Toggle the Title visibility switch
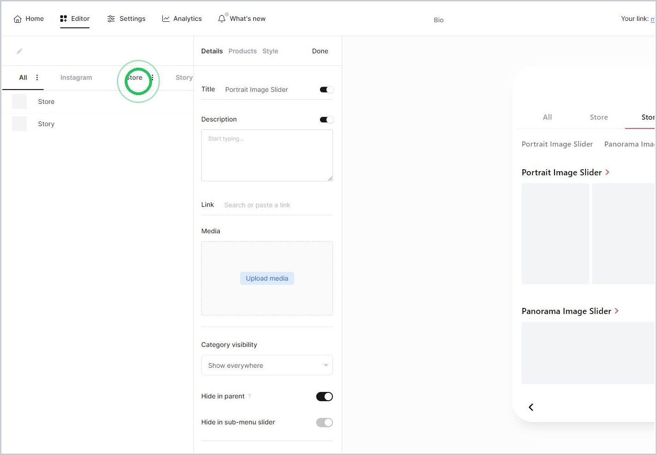 (326, 90)
